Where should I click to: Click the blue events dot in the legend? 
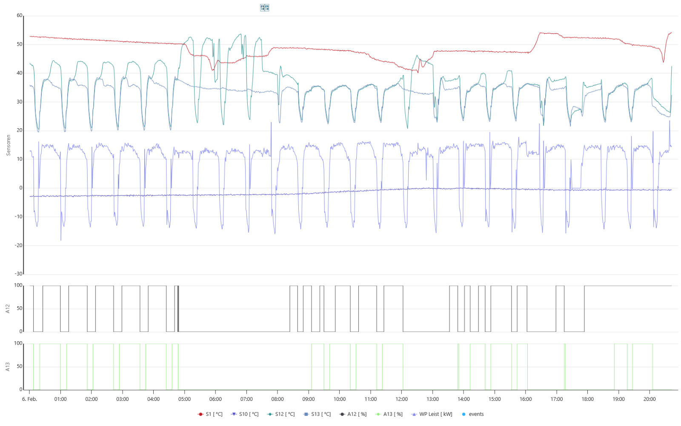(464, 414)
